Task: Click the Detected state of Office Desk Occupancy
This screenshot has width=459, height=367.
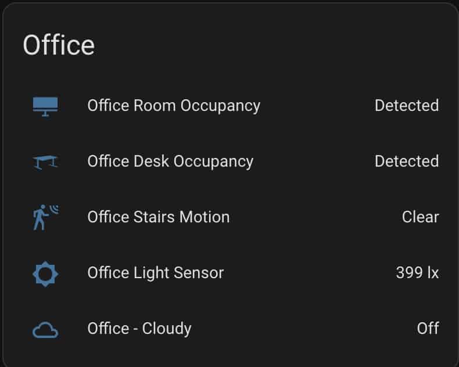Action: (407, 161)
